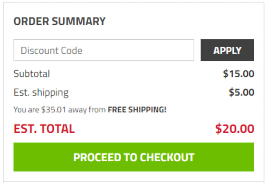The height and width of the screenshot is (183, 265).
Task: Click the Est. shipping label
Action: [41, 93]
